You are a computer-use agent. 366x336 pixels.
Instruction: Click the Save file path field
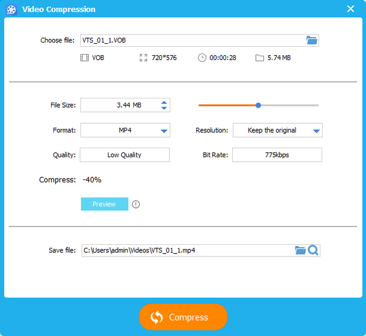tap(201, 250)
